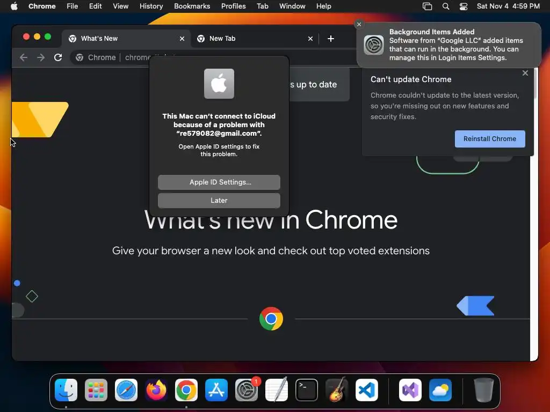The height and width of the screenshot is (412, 550).
Task: Open the Help menu
Action: pos(323,6)
